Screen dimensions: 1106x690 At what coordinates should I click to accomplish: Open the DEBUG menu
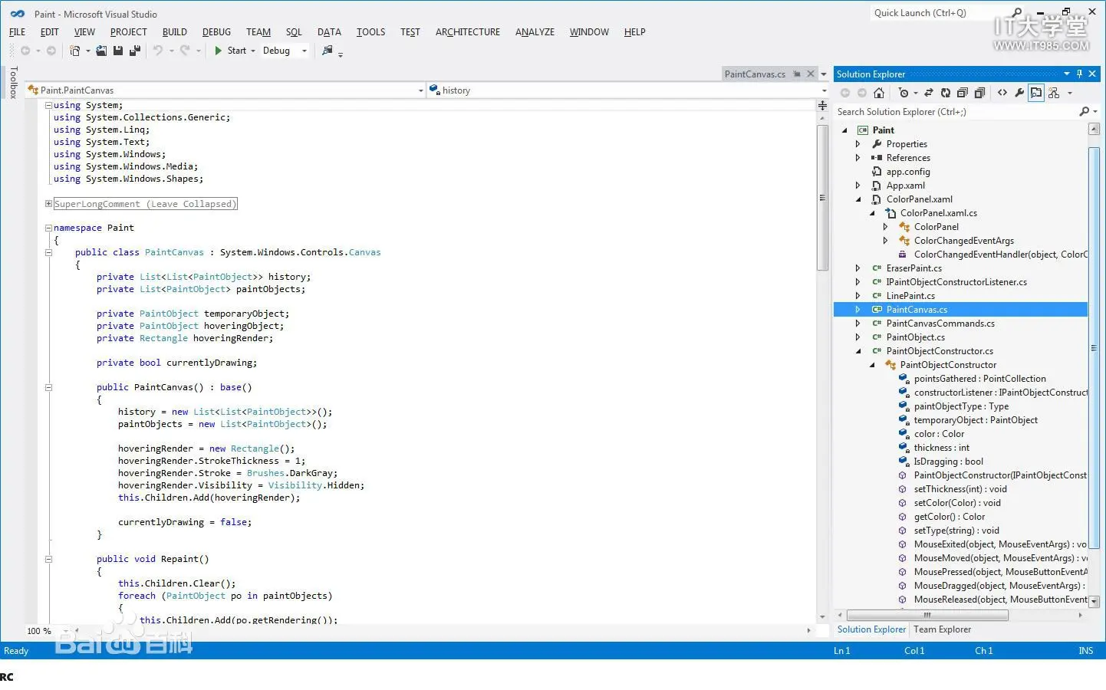pyautogui.click(x=216, y=32)
